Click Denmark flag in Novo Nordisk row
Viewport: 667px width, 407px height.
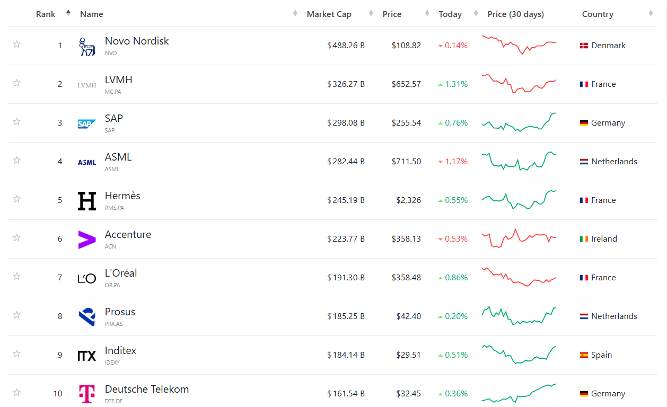click(584, 46)
